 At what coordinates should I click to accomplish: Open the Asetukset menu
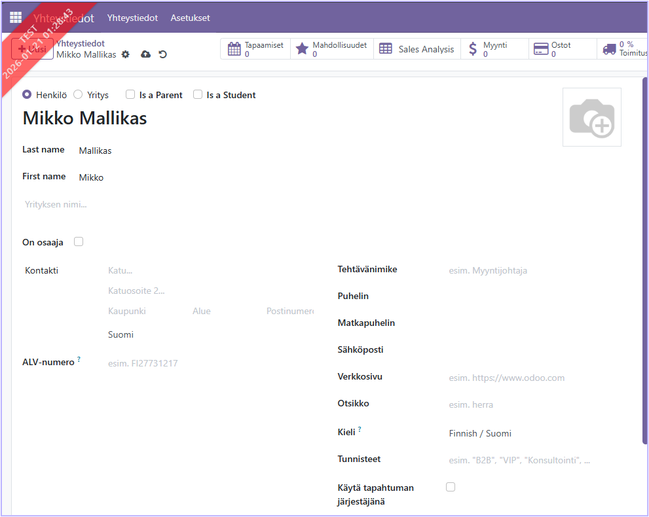point(190,18)
